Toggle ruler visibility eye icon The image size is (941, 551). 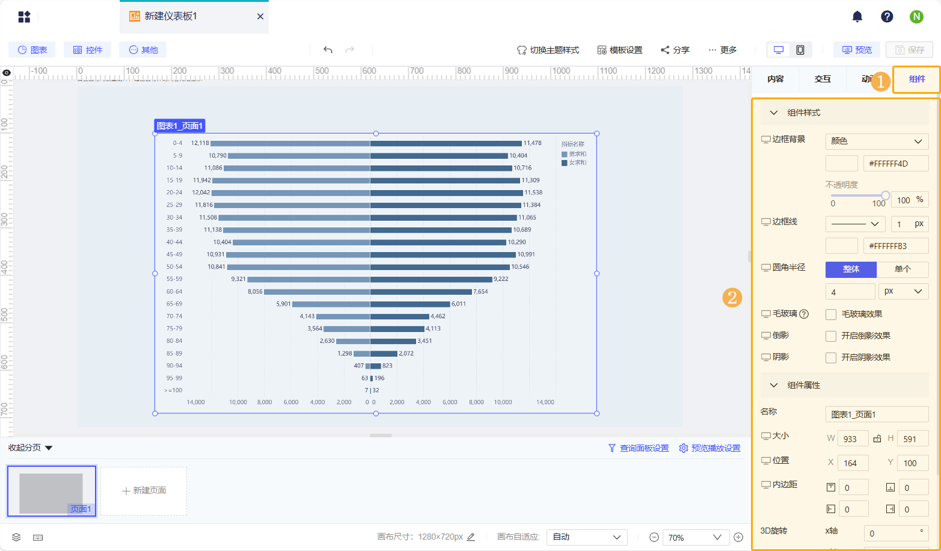pos(7,73)
